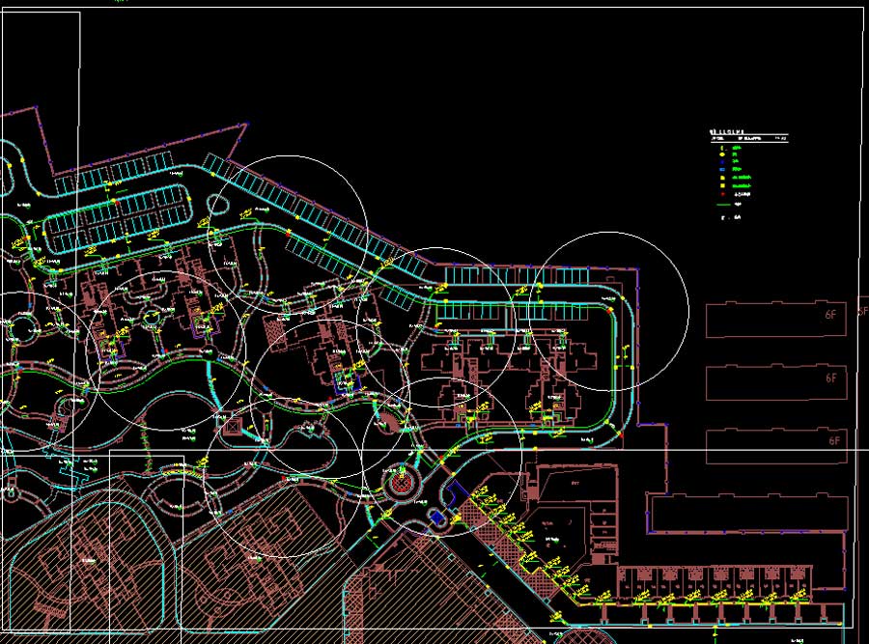Click the legend header row text
This screenshot has height=644, width=869.
coord(748,139)
